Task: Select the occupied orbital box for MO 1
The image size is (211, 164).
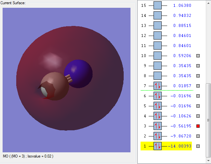Action: 157,146
